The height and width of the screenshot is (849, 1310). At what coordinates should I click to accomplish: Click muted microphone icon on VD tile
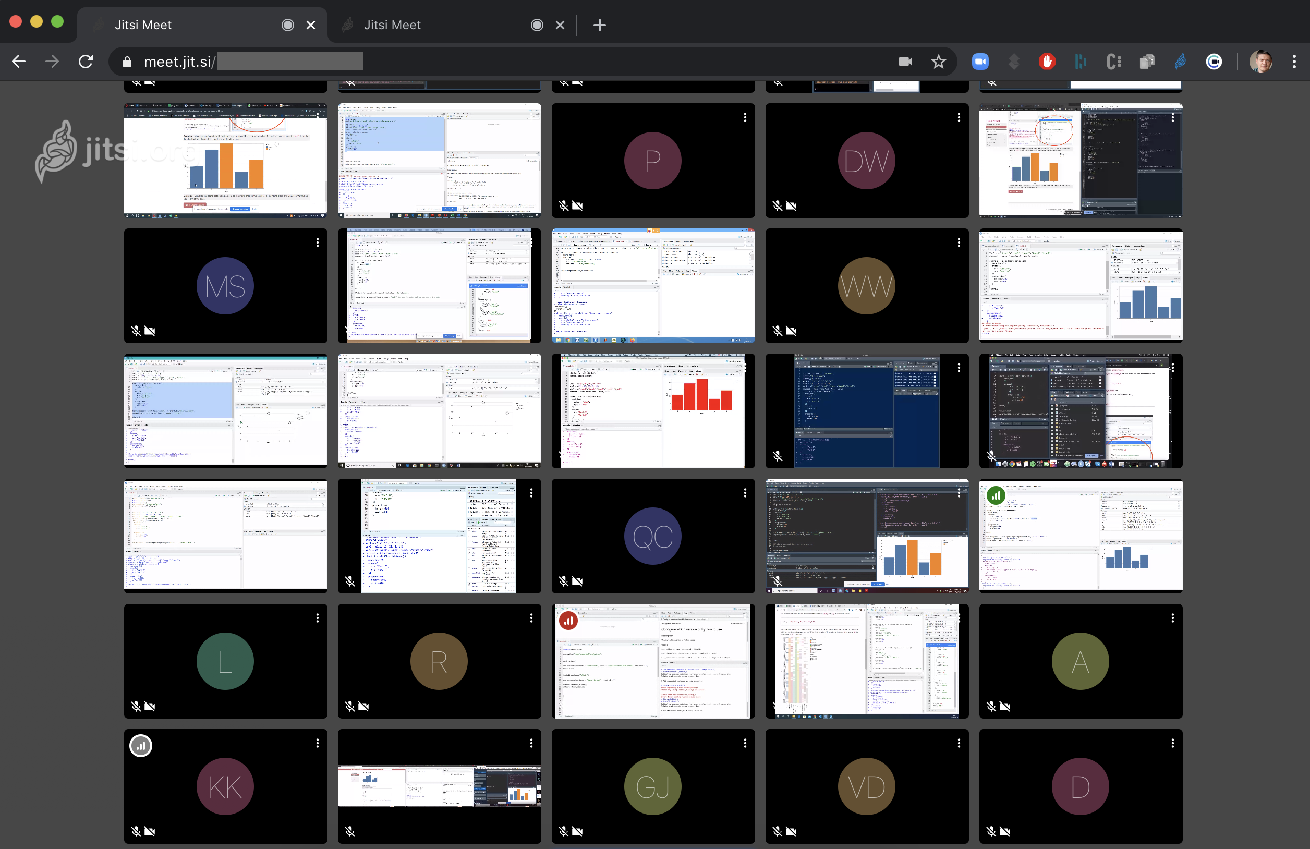click(x=777, y=831)
